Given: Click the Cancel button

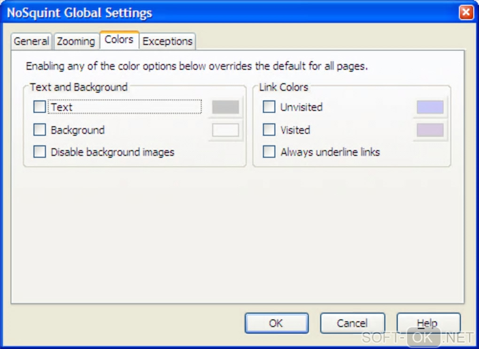Looking at the screenshot, I should (x=352, y=323).
